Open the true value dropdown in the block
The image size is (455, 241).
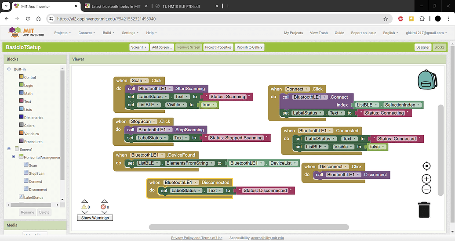(209, 105)
